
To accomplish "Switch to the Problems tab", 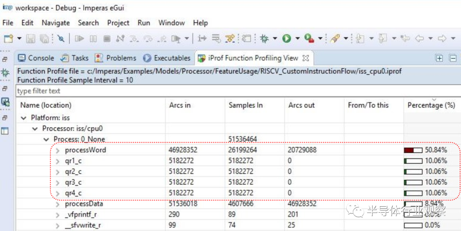I will point(116,58).
